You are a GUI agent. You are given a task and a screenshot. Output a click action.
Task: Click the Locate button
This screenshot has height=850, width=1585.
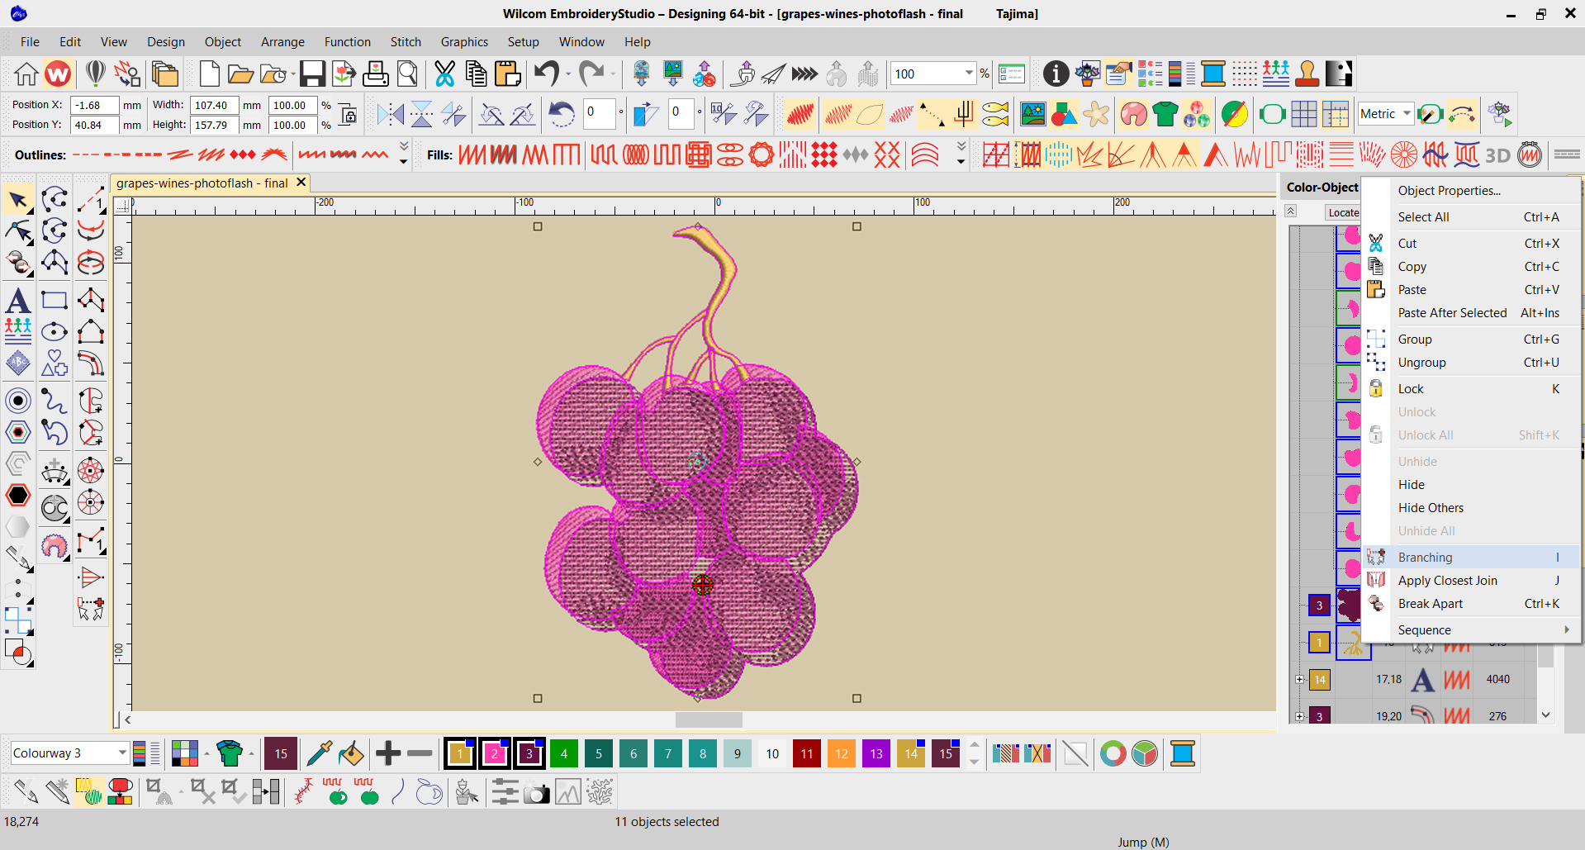coord(1343,212)
